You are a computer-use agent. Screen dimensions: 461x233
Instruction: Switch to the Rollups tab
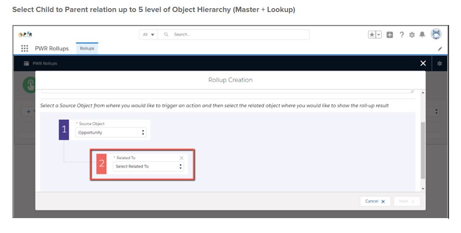pos(87,49)
